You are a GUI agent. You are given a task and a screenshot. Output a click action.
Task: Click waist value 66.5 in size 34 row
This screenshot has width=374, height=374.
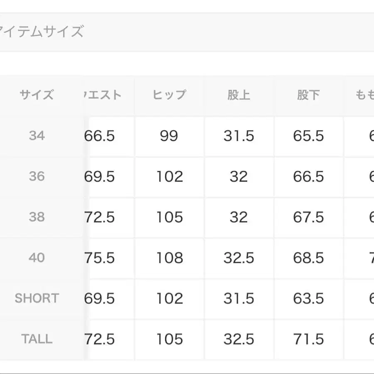[x=100, y=136]
